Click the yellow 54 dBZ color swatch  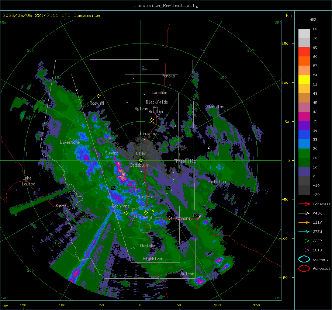(x=304, y=79)
